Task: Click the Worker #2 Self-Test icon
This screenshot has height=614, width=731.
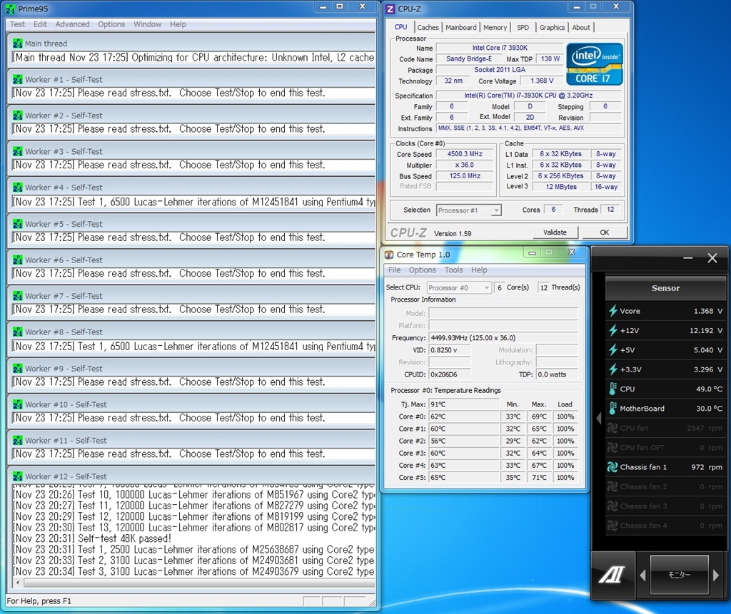Action: click(x=18, y=115)
